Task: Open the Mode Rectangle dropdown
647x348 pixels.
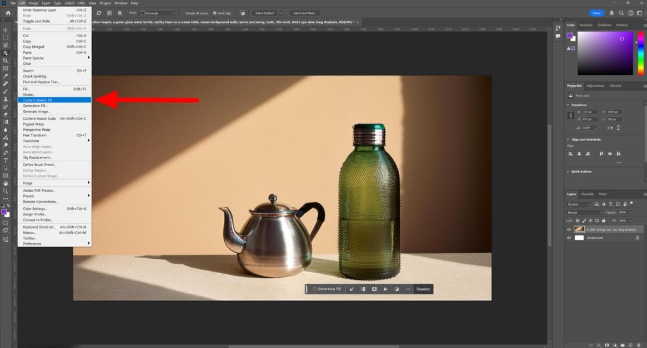Action: click(158, 13)
